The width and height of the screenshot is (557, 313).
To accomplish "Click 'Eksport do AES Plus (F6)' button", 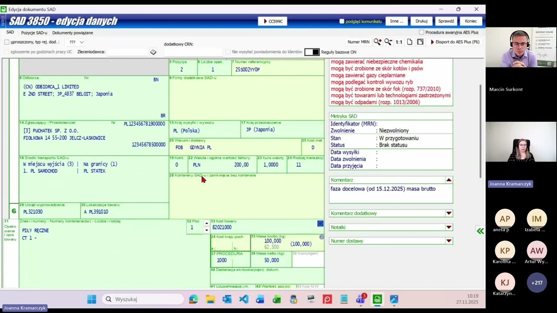I will 455,42.
